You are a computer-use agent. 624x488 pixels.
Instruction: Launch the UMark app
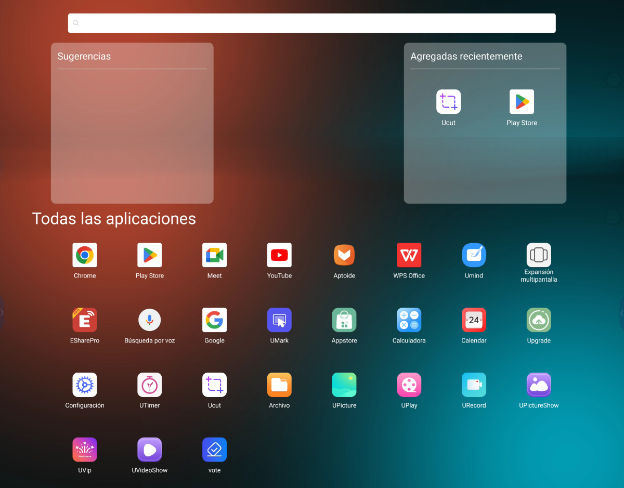[279, 320]
